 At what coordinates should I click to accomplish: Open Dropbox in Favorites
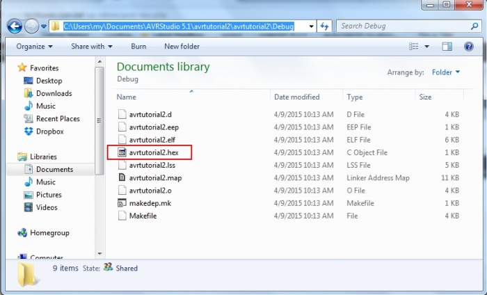[49, 131]
